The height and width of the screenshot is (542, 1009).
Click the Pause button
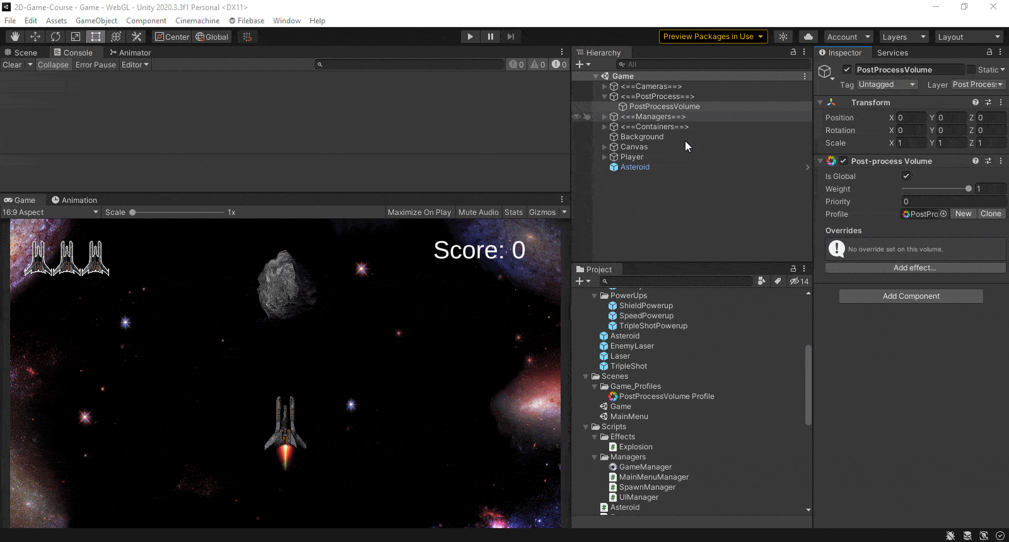(490, 37)
